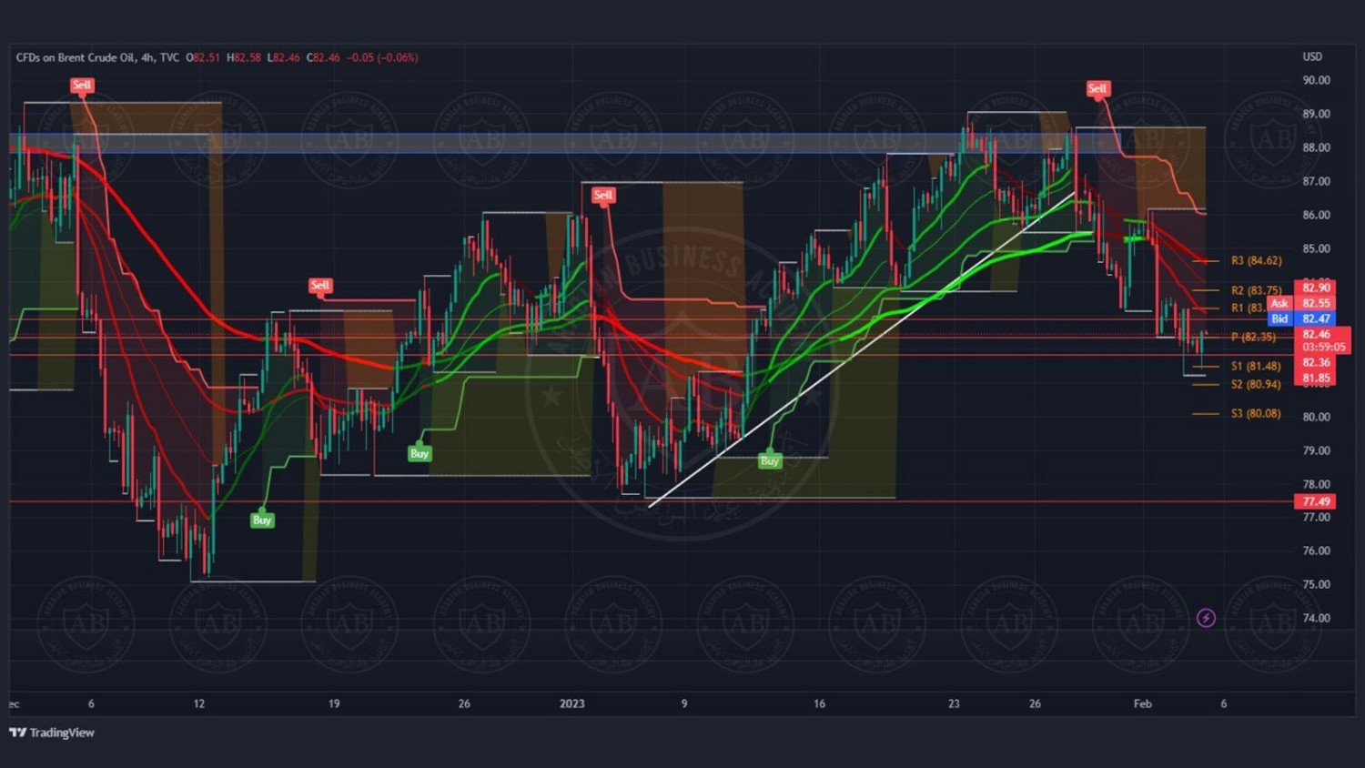Click the 82.47 bid price tag
The height and width of the screenshot is (768, 1365).
pyautogui.click(x=1316, y=318)
